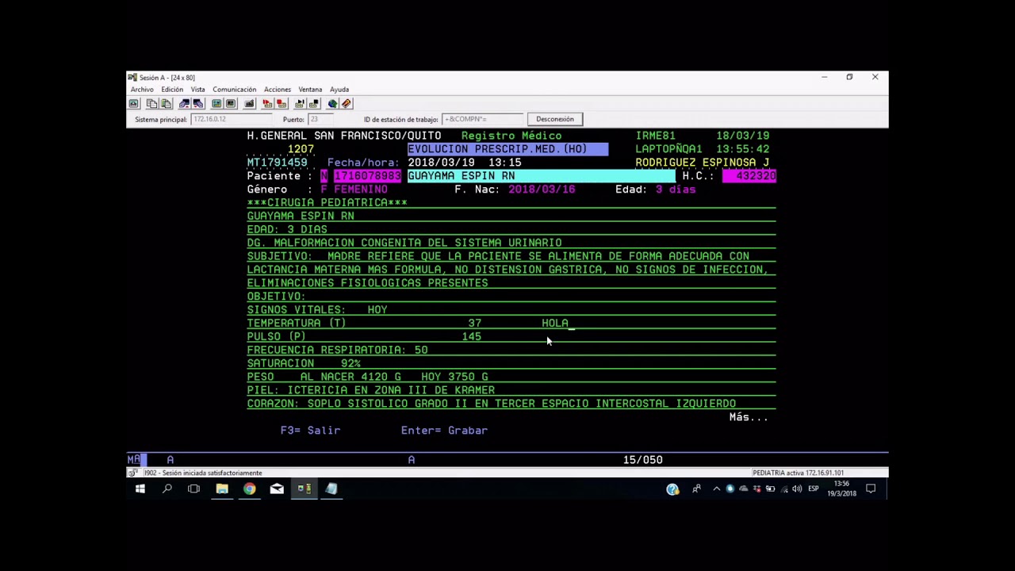Open the Archivo menu
This screenshot has width=1015, height=571.
[x=142, y=90]
